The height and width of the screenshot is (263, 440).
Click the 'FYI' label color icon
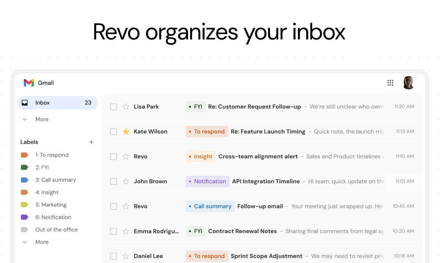[24, 167]
